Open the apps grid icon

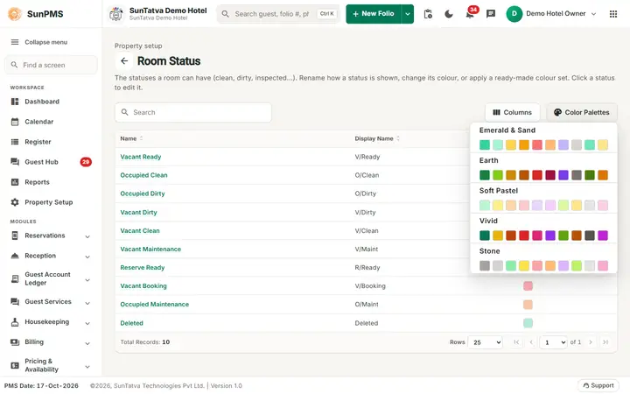(613, 14)
